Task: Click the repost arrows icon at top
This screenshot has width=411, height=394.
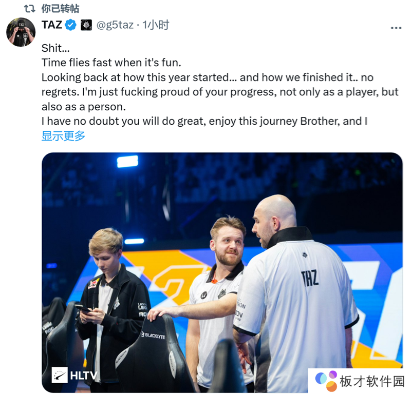Action: [x=30, y=9]
